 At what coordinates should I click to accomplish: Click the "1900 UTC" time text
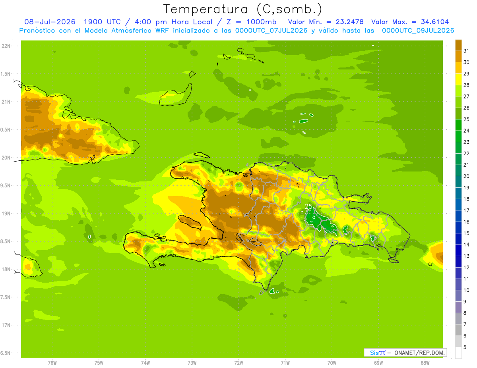click(x=103, y=22)
